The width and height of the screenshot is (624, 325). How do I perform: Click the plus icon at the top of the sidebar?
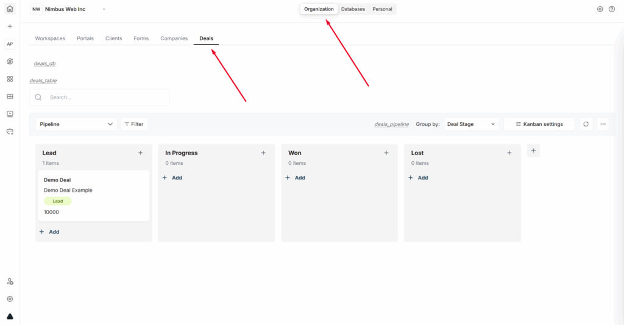pyautogui.click(x=10, y=27)
